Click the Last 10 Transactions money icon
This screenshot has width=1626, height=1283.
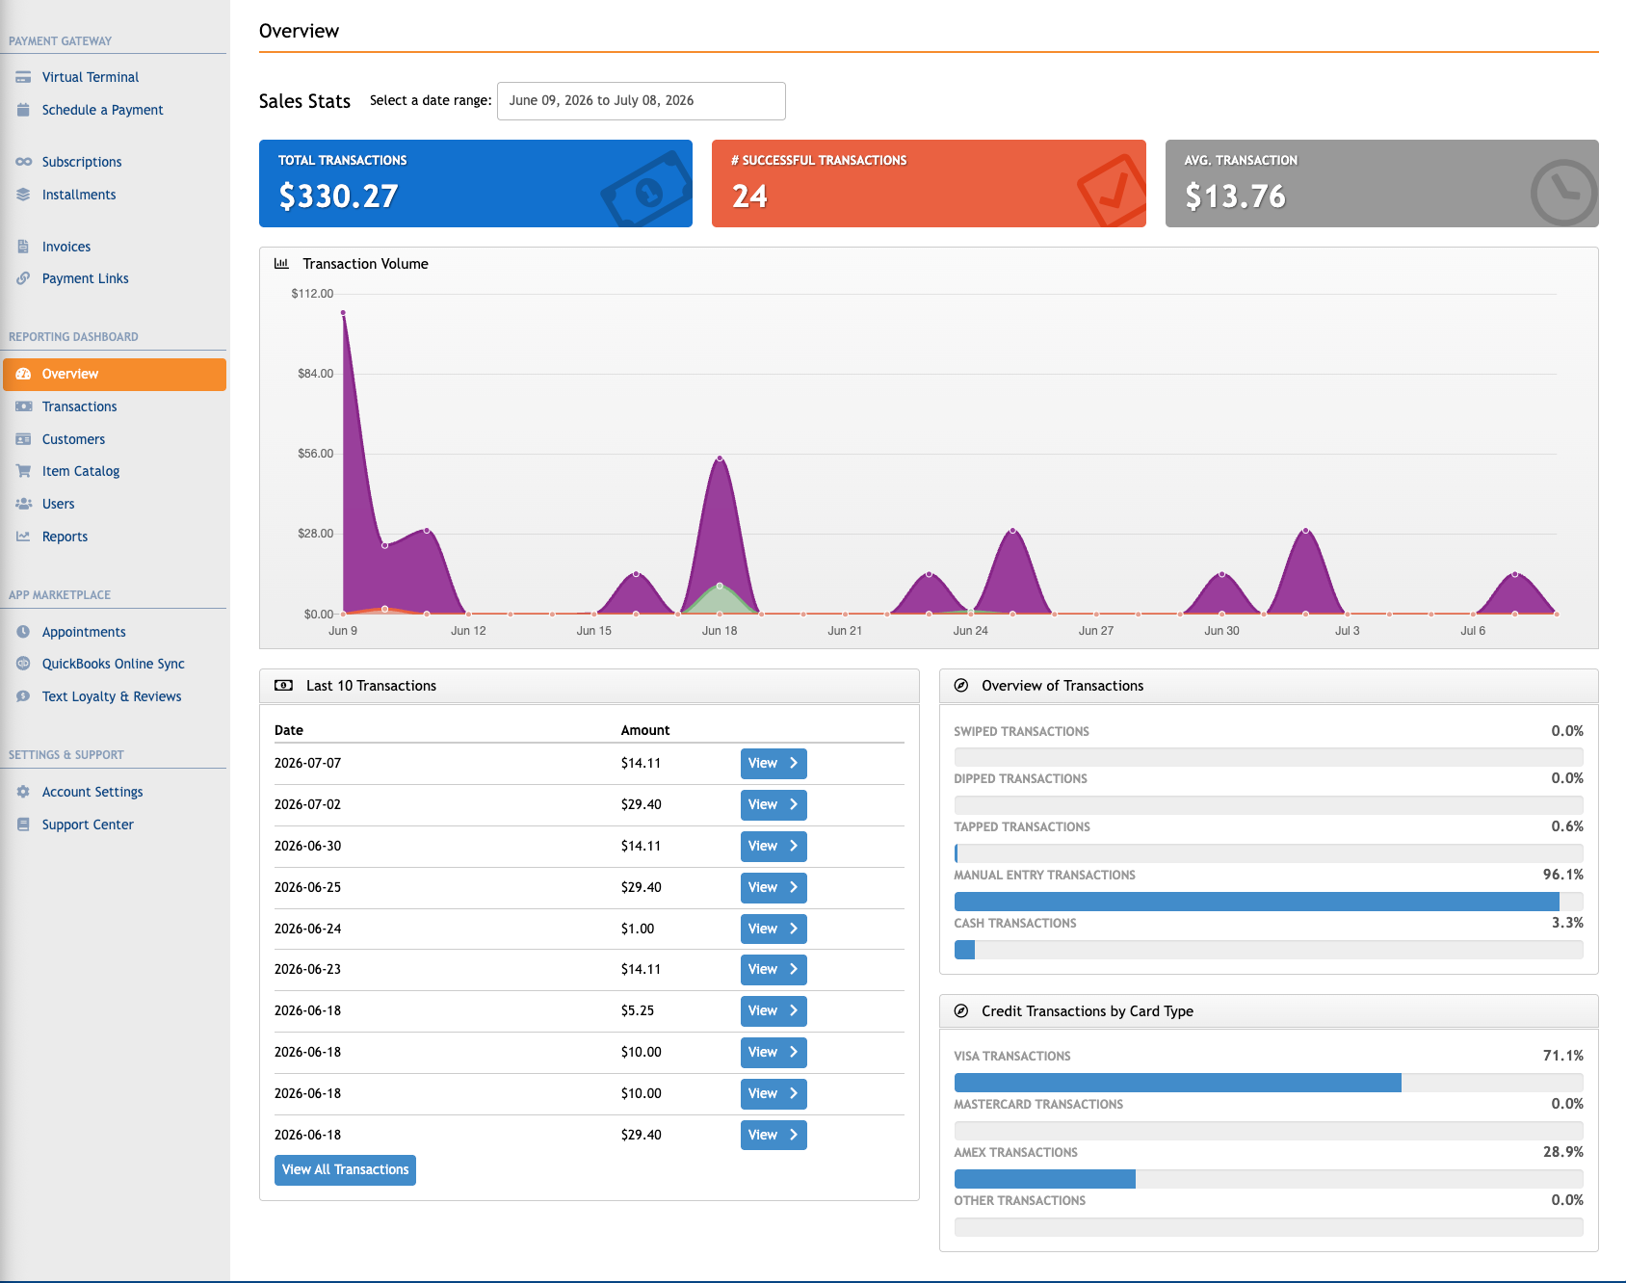pyautogui.click(x=283, y=686)
